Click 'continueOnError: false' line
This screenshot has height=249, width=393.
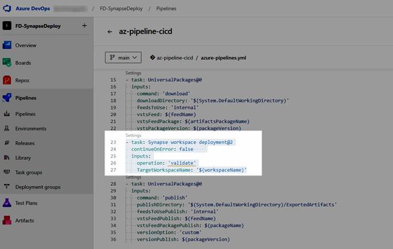pyautogui.click(x=162, y=149)
